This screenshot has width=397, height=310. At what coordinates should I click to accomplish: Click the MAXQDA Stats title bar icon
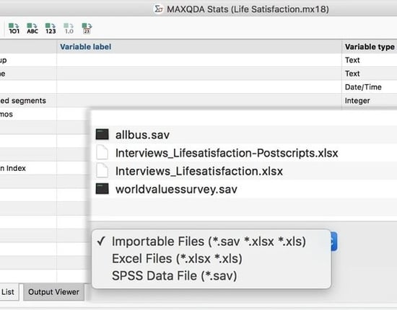(159, 9)
